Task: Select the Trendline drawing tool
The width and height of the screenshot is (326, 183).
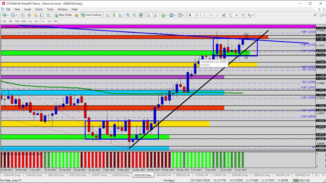Action: 217,15
